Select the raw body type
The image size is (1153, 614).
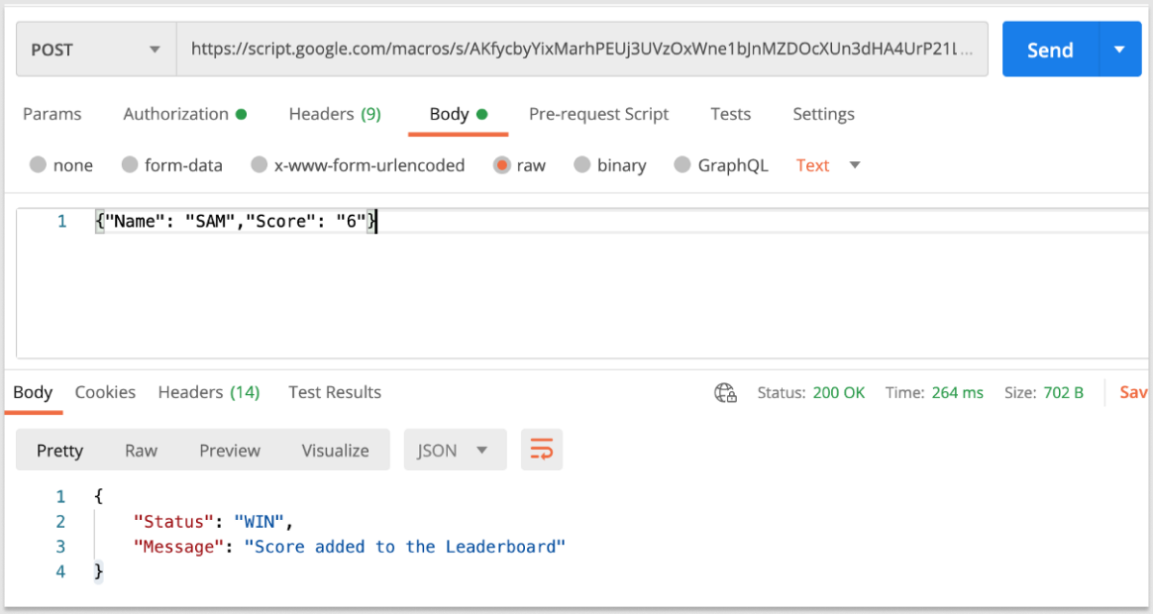tap(520, 164)
